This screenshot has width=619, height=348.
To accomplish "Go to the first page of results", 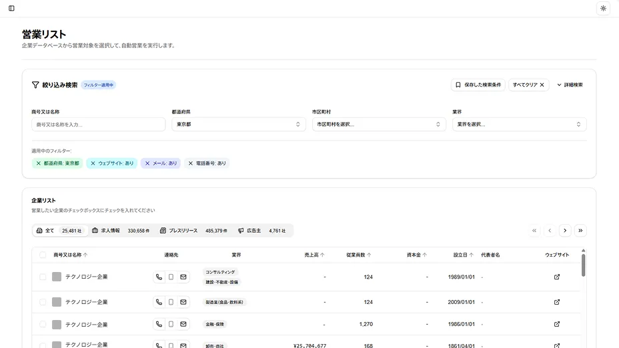I will click(534, 231).
